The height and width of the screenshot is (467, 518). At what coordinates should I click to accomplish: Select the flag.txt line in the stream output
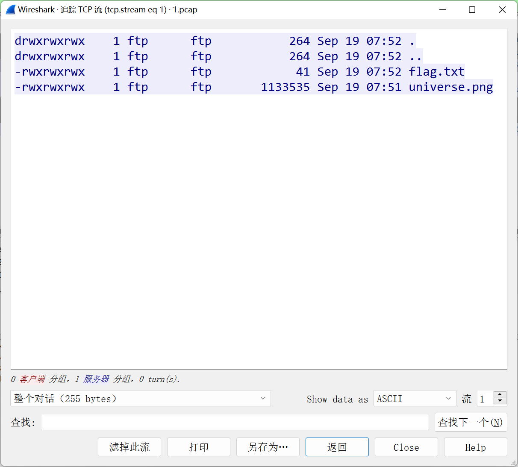tap(239, 71)
